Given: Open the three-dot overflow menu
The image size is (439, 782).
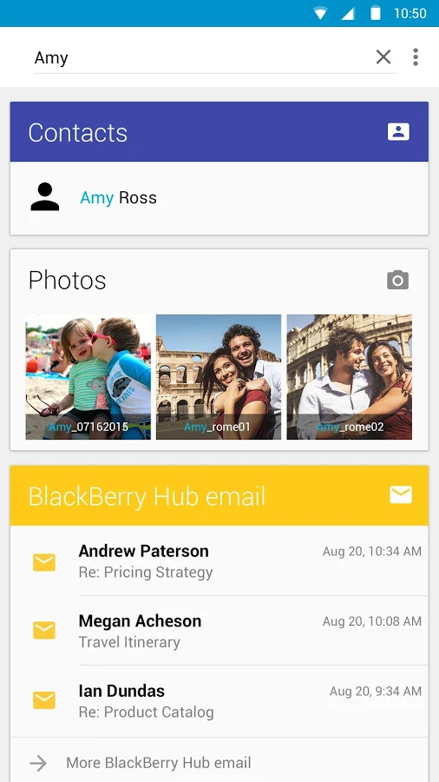Looking at the screenshot, I should [x=415, y=56].
